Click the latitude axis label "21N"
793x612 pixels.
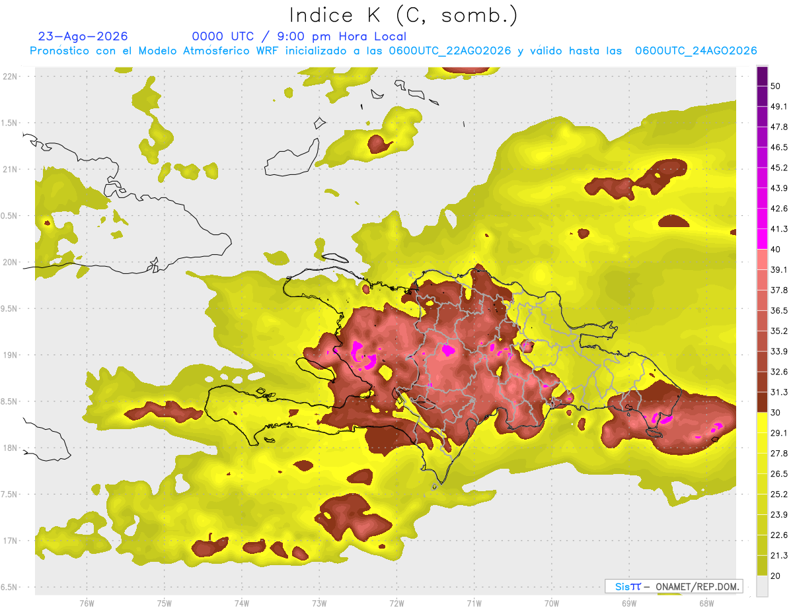(x=11, y=169)
